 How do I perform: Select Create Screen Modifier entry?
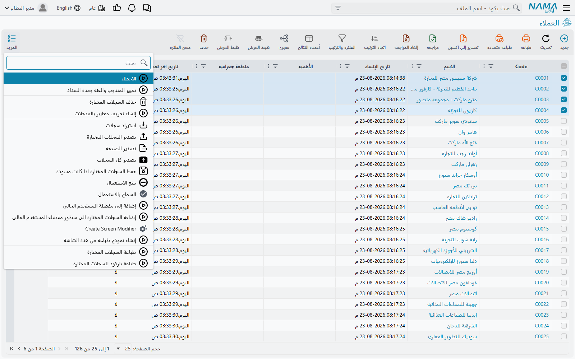79,229
